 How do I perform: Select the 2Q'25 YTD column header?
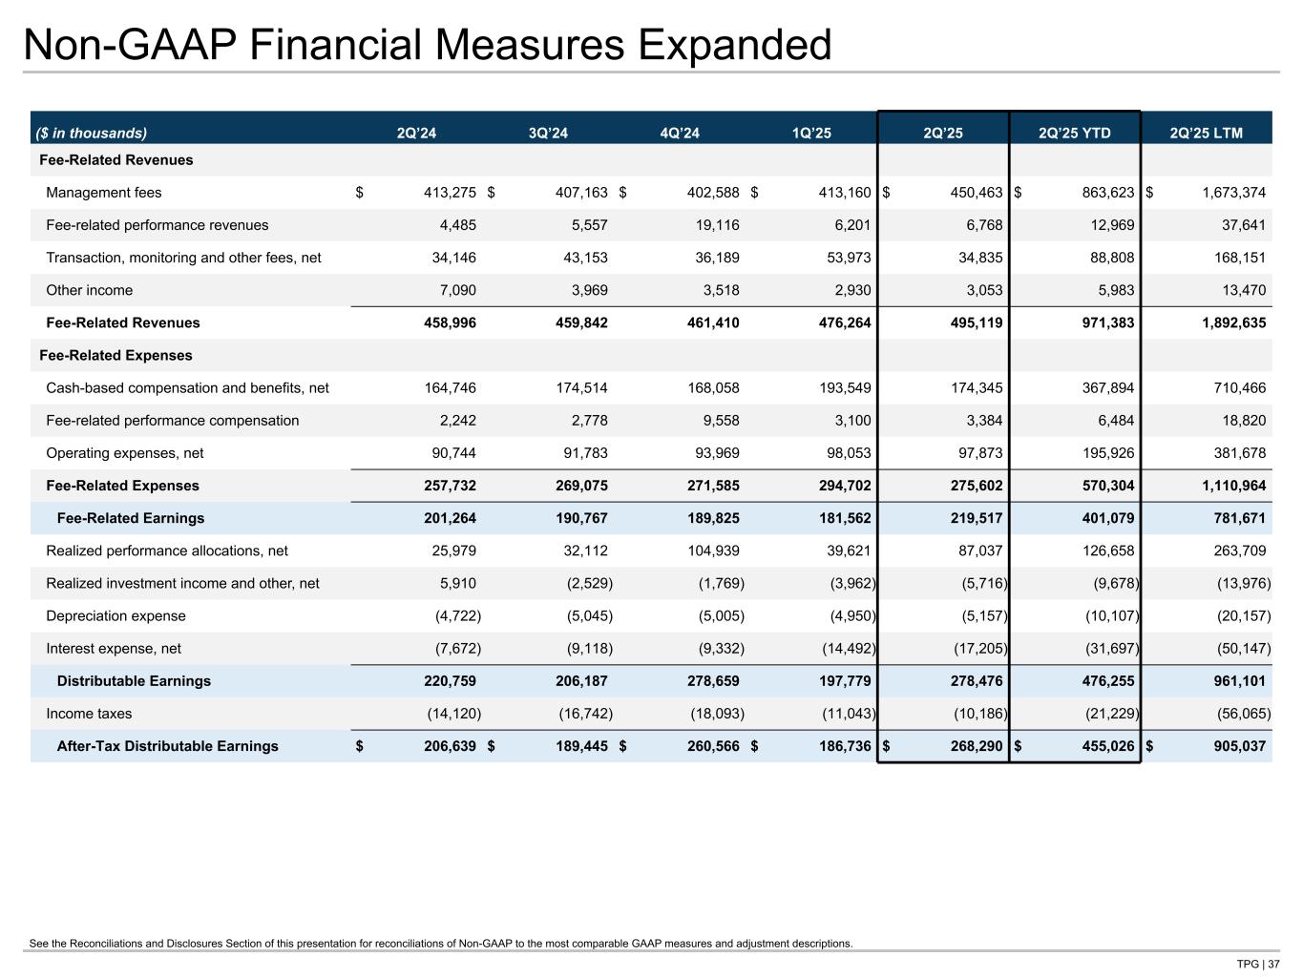(1074, 133)
